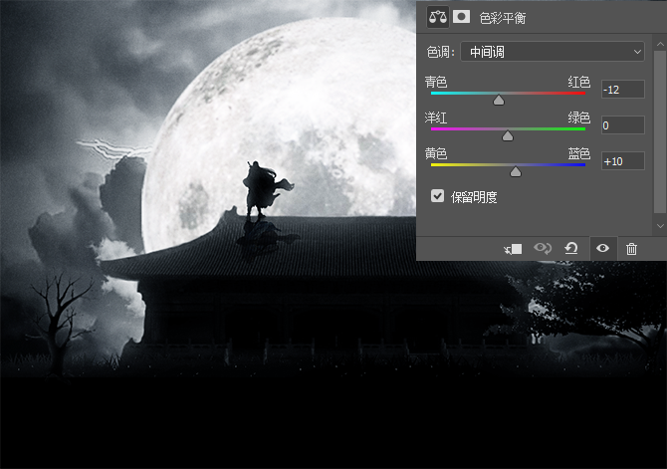The height and width of the screenshot is (469, 667).
Task: Click the 红色 red label
Action: pyautogui.click(x=579, y=82)
